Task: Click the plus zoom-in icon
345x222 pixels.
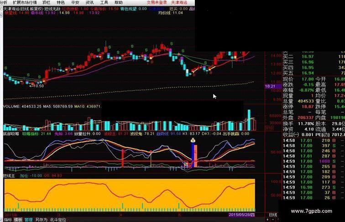Action: point(267,219)
